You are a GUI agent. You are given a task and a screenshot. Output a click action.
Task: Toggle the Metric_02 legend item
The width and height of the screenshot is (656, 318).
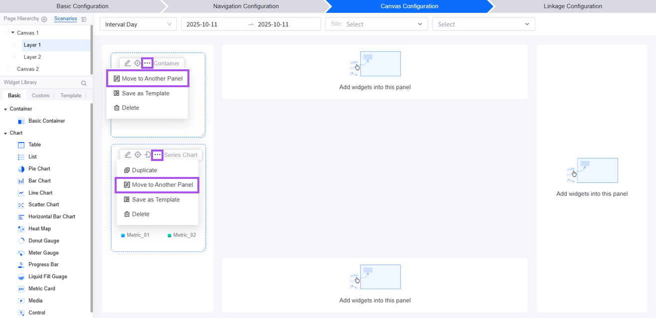[182, 235]
